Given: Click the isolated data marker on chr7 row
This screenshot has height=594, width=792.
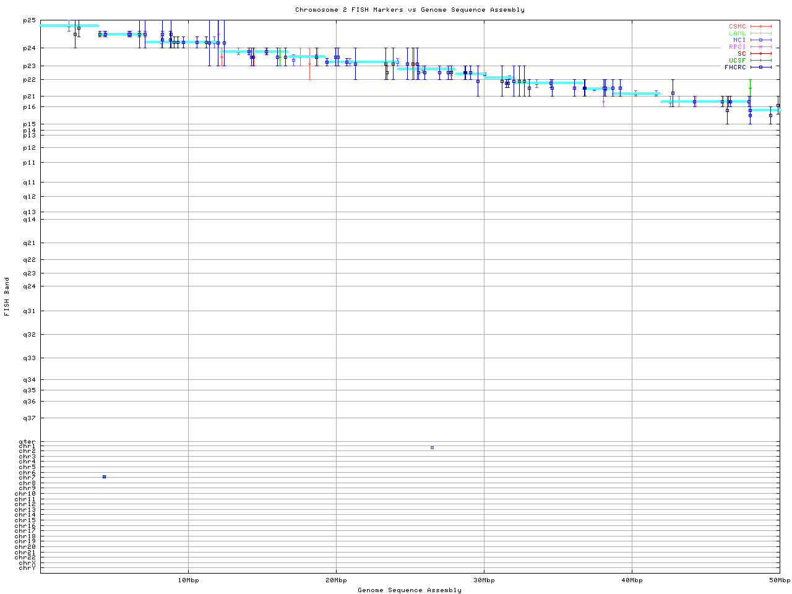Looking at the screenshot, I should tap(104, 477).
